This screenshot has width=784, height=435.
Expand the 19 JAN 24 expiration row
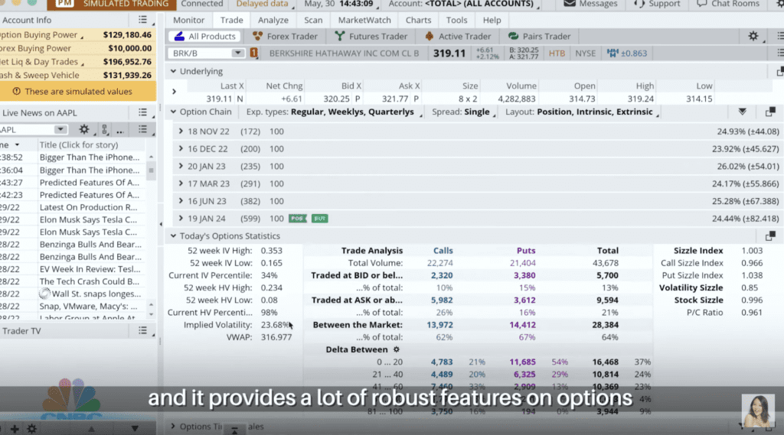tap(181, 218)
